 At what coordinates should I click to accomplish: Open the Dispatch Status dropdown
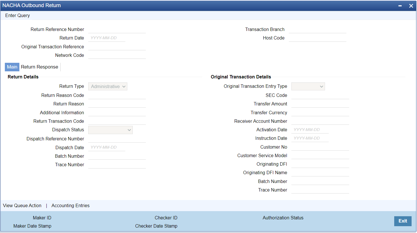tap(111, 130)
